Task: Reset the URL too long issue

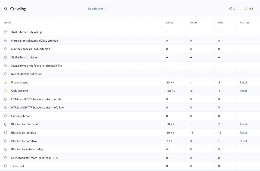Action: click(x=243, y=91)
